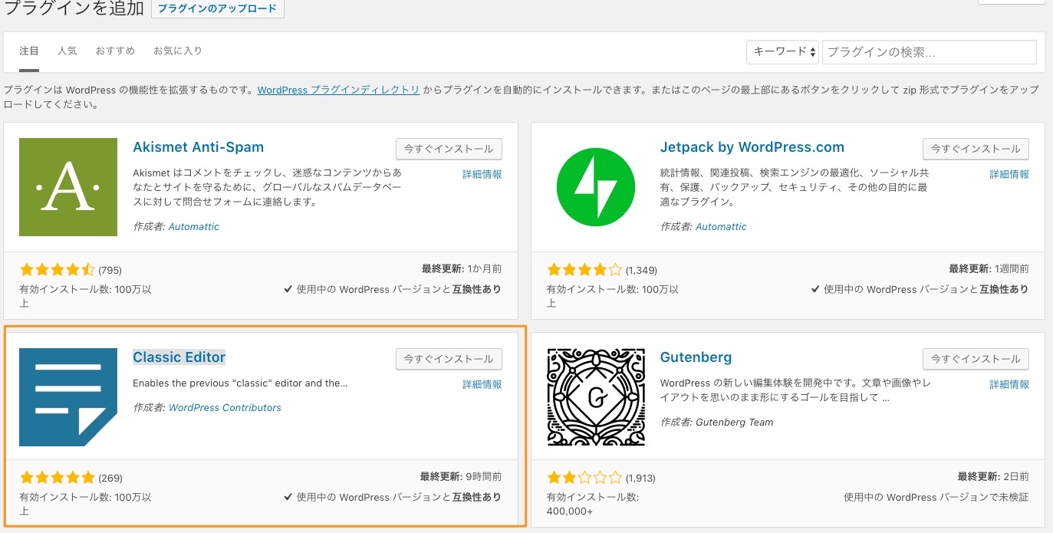This screenshot has width=1053, height=533.
Task: Click Gutenberg's 最終更新: 2日前 text
Action: coord(994,477)
